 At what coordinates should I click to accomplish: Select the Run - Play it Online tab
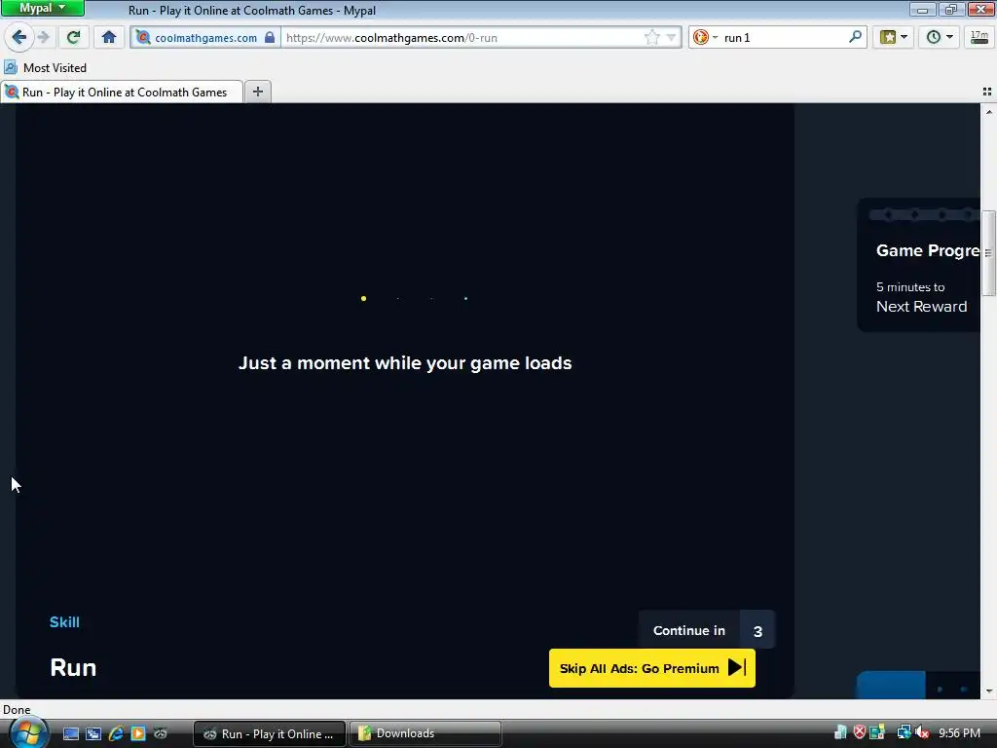[122, 93]
